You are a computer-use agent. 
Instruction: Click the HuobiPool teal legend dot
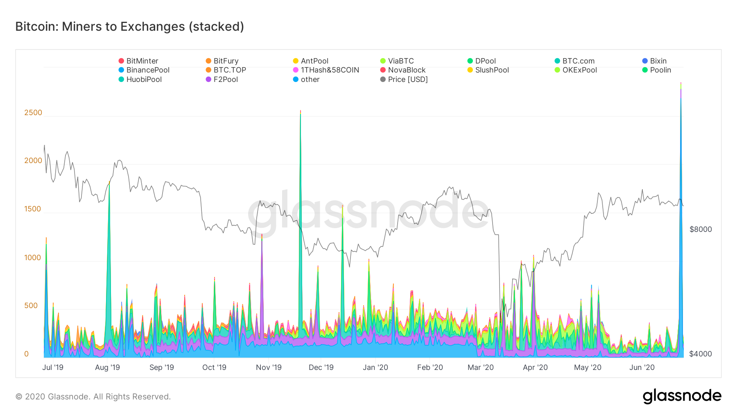(x=121, y=79)
